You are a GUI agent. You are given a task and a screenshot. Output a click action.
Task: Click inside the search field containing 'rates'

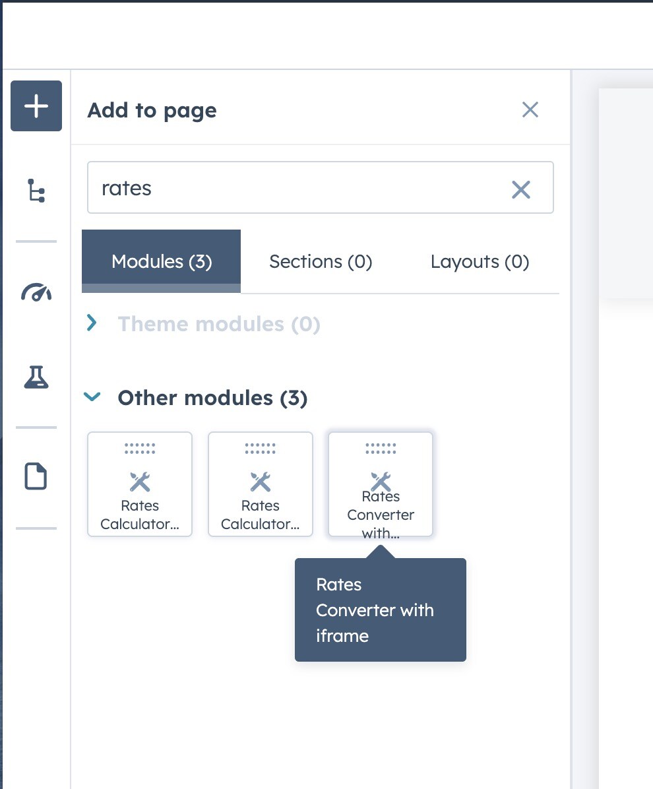tap(297, 188)
